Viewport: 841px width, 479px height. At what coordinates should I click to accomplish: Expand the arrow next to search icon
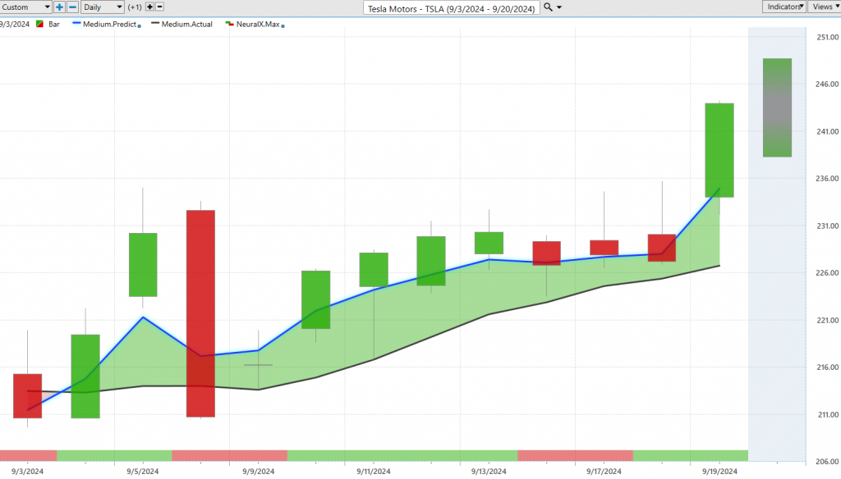(x=559, y=7)
